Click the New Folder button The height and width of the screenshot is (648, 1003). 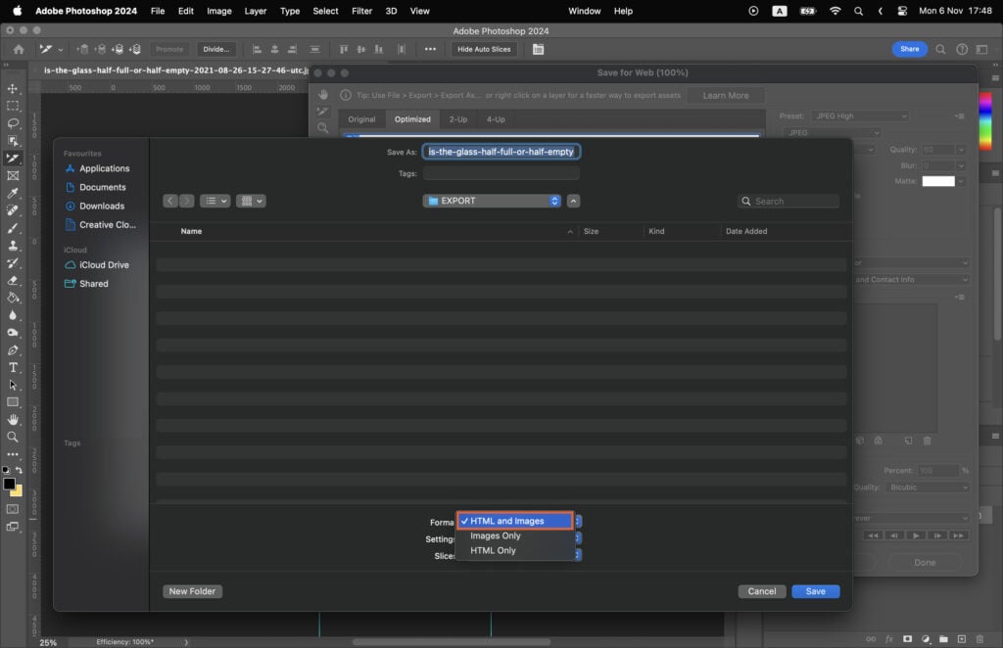pyautogui.click(x=192, y=591)
